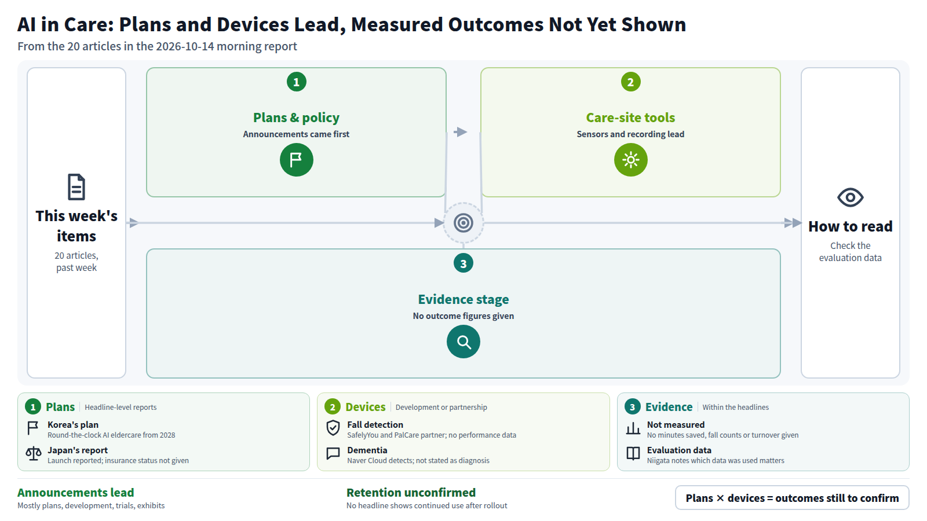This screenshot has height=521, width=927.
Task: Click the number 1 badge beside Plans legend
Action: (x=33, y=407)
